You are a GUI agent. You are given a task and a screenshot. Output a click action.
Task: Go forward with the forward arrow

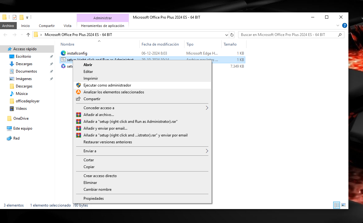pos(14,35)
